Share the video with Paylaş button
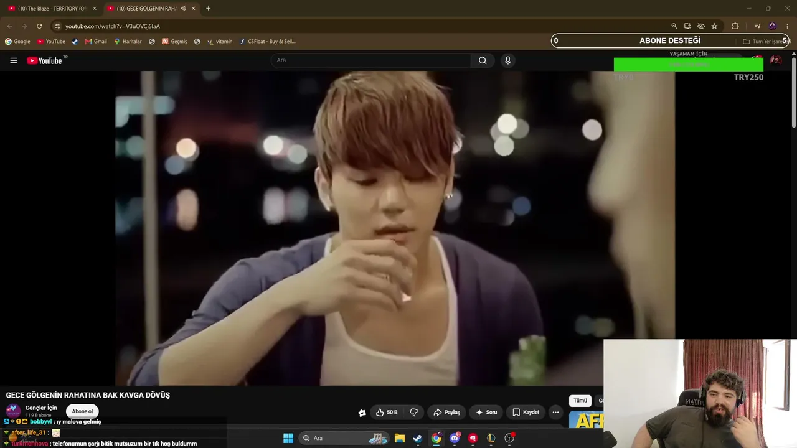This screenshot has width=797, height=448. pos(446,412)
